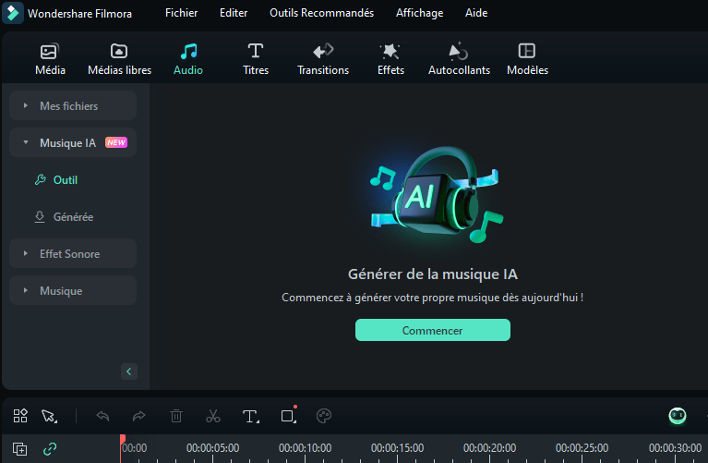The width and height of the screenshot is (708, 463).
Task: Choose the selection cursor tool
Action: 49,416
